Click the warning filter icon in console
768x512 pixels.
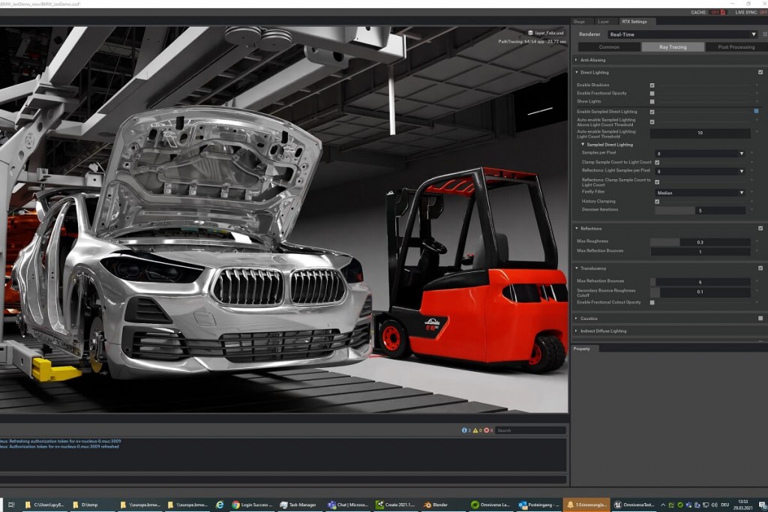point(475,430)
